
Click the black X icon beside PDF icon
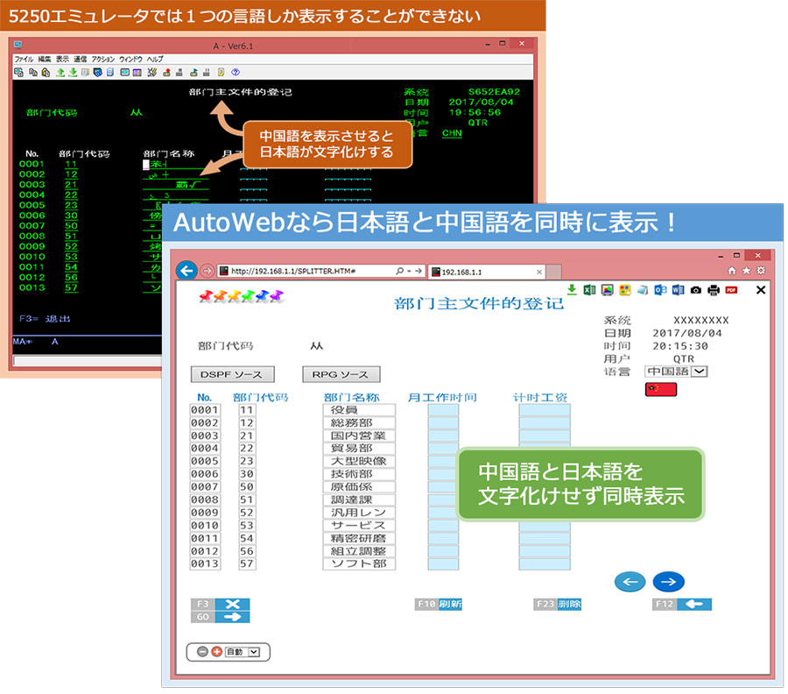(761, 290)
